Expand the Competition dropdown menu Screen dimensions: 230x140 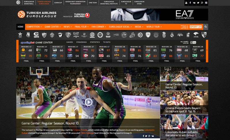[34, 27]
